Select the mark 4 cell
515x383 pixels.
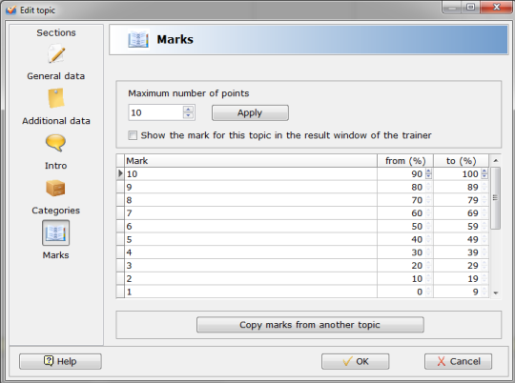pos(251,252)
